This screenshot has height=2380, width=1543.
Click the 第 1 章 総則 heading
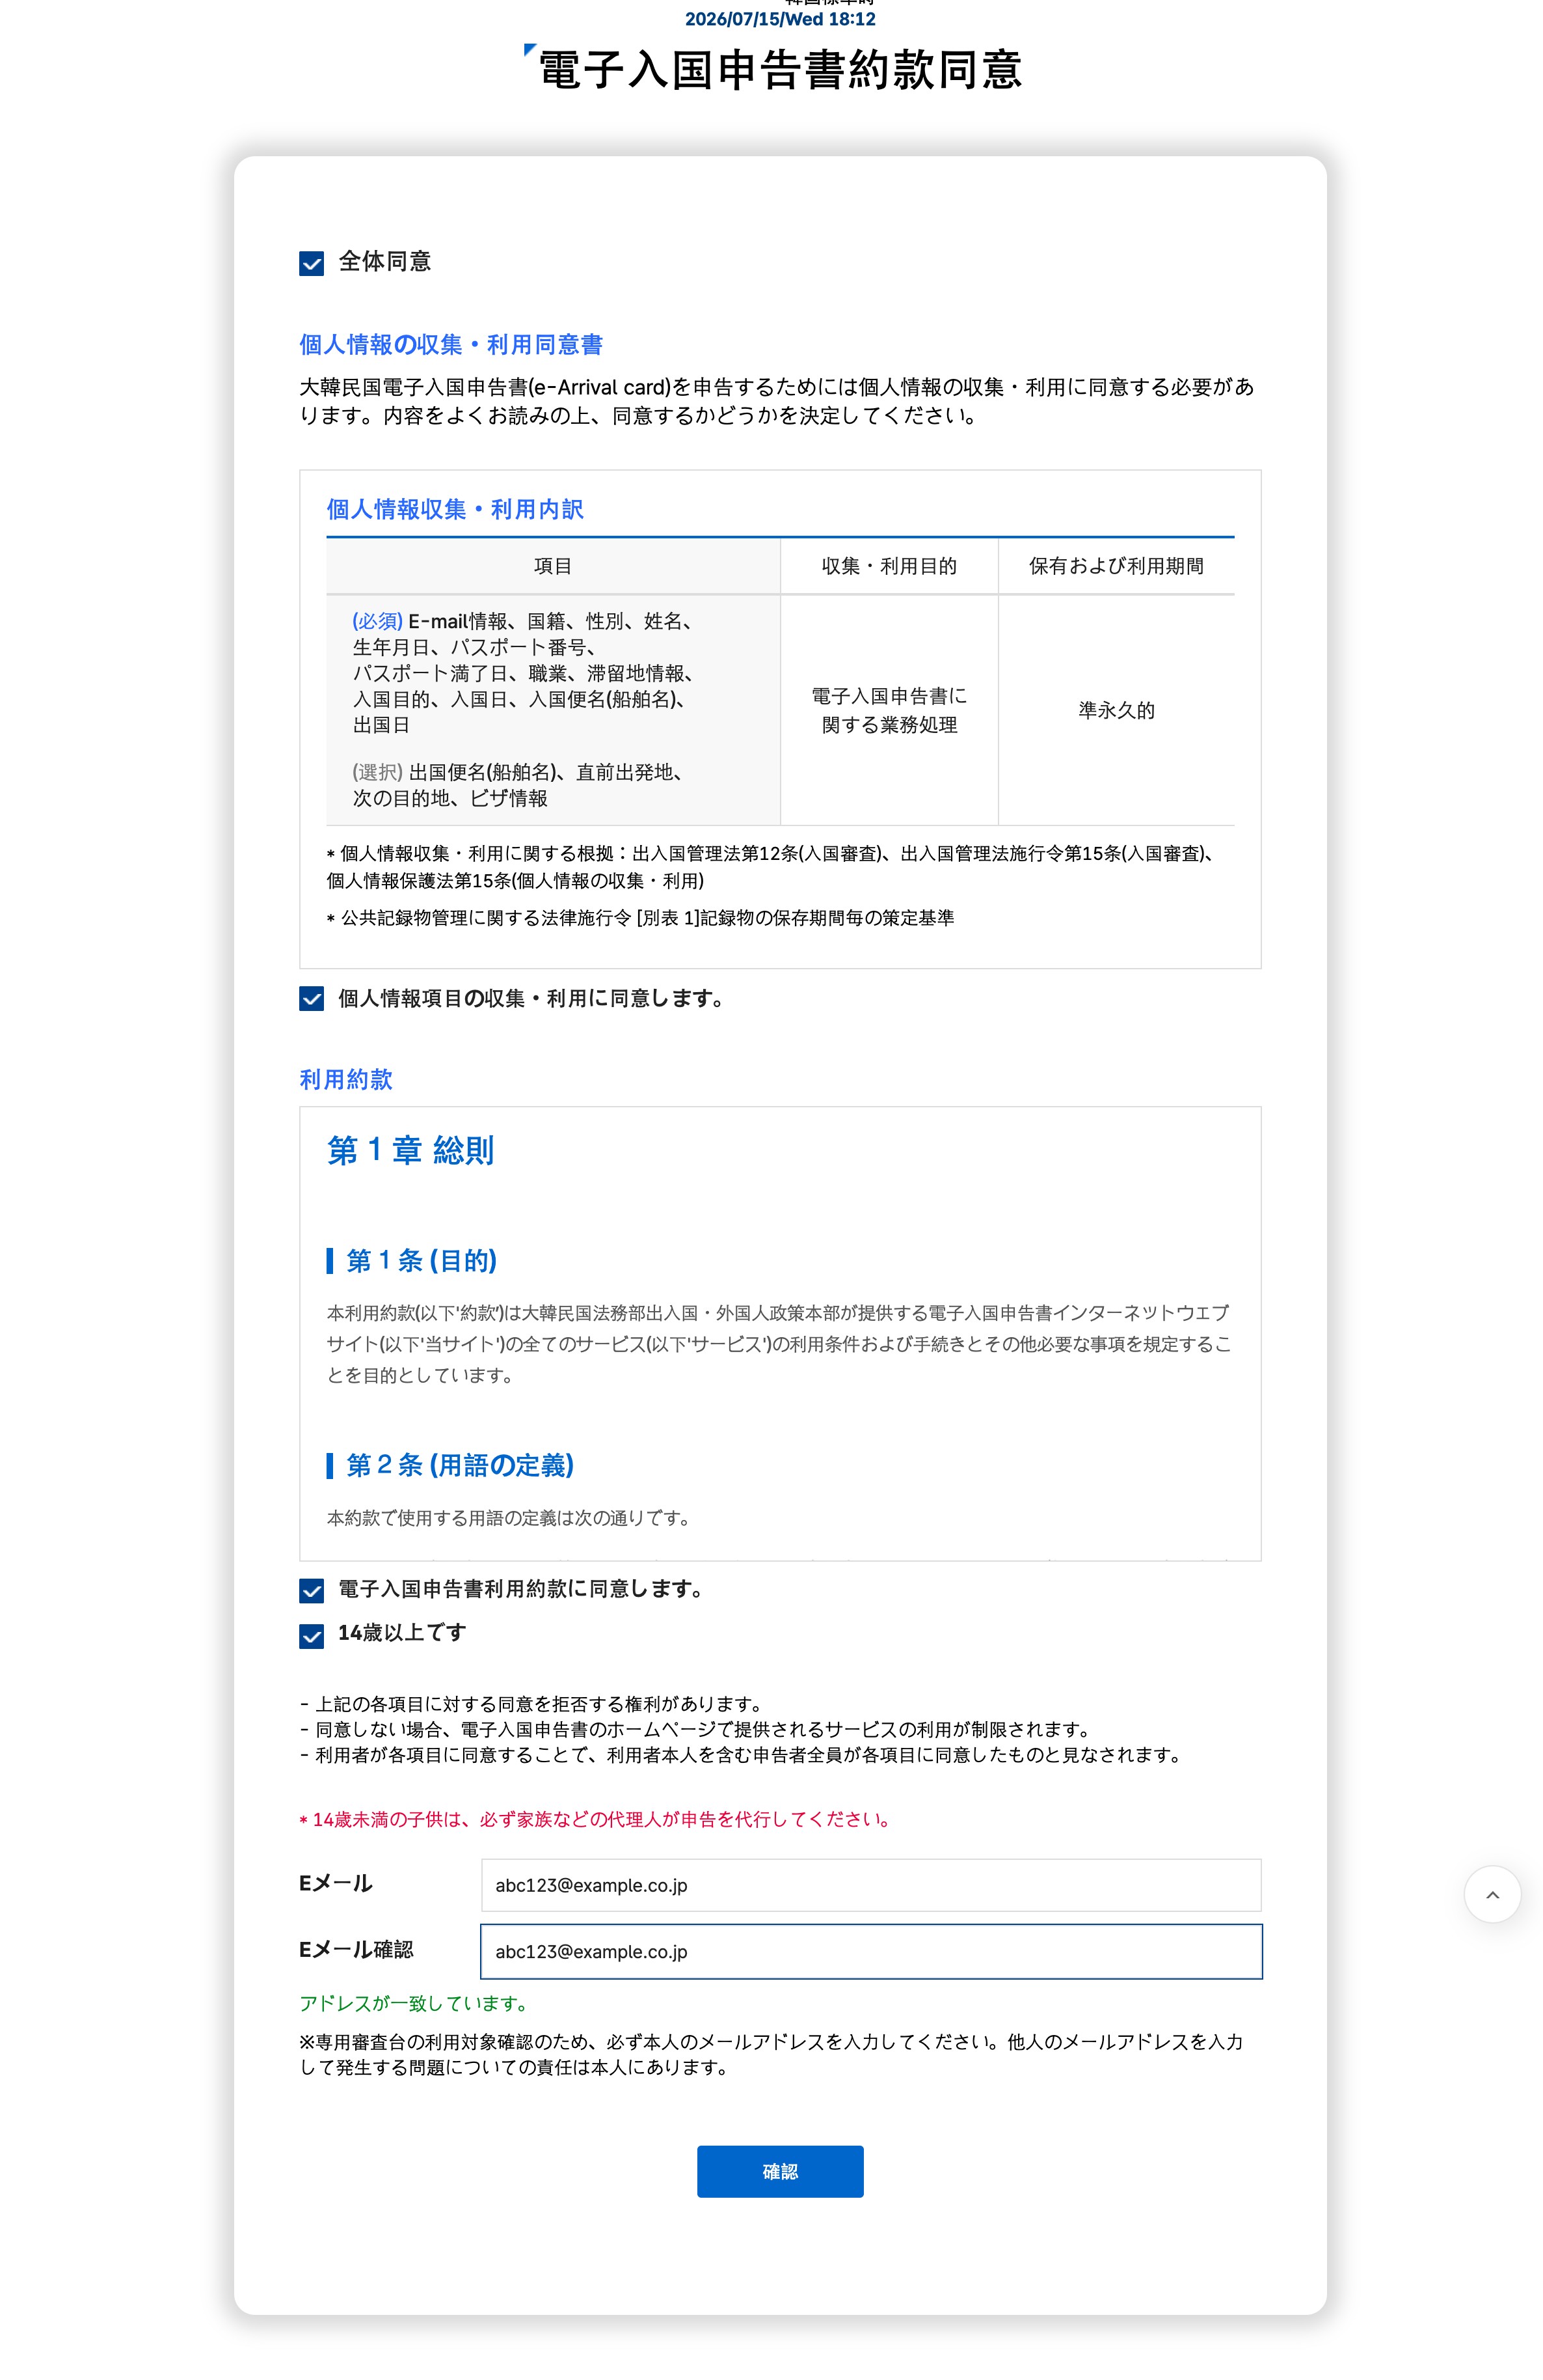point(410,1150)
